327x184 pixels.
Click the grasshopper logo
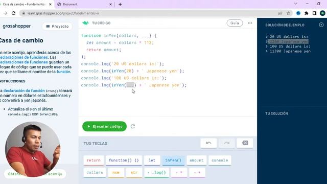(x=16, y=26)
